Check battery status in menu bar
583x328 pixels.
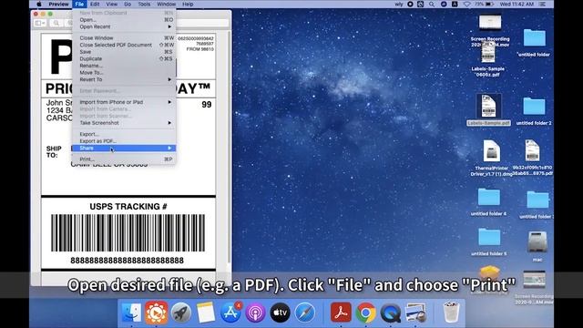coord(485,4)
